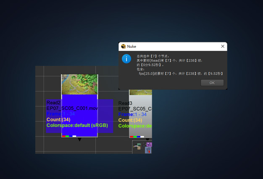263x179 pixels.
Task: Click Read3 red channel indicator
Action: tap(131, 137)
